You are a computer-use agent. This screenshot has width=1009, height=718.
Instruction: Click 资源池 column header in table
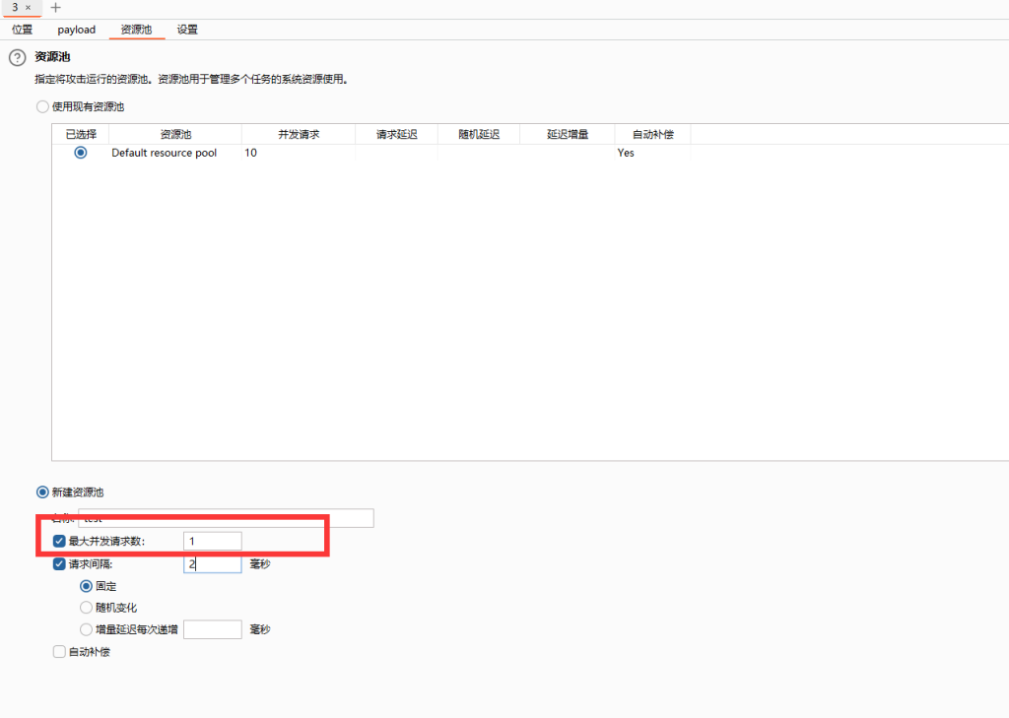tap(175, 135)
